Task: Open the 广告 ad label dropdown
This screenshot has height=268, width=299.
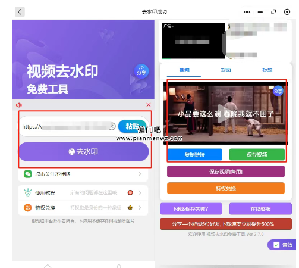Action: pyautogui.click(x=168, y=26)
